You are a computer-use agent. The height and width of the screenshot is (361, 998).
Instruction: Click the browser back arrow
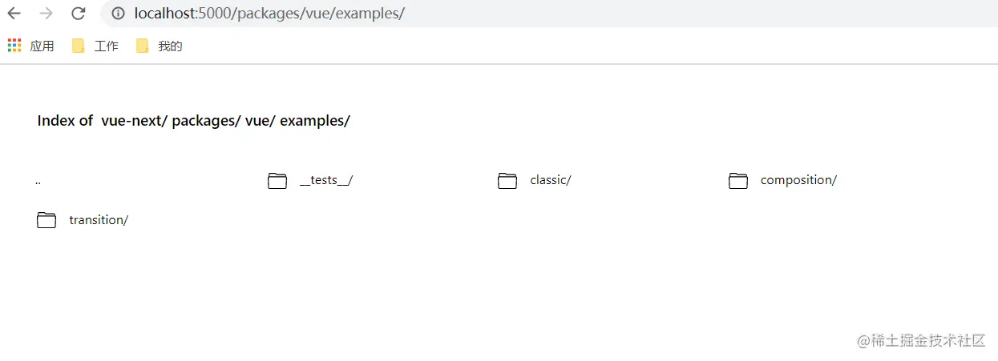pyautogui.click(x=14, y=14)
